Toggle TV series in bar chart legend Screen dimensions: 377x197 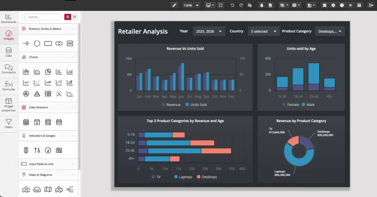[156, 177]
